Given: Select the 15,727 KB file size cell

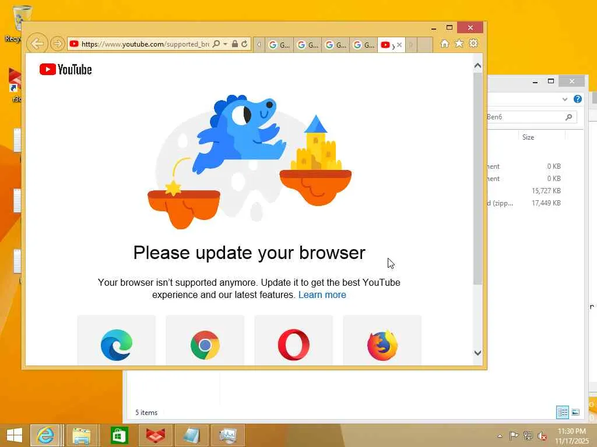Looking at the screenshot, I should [546, 191].
